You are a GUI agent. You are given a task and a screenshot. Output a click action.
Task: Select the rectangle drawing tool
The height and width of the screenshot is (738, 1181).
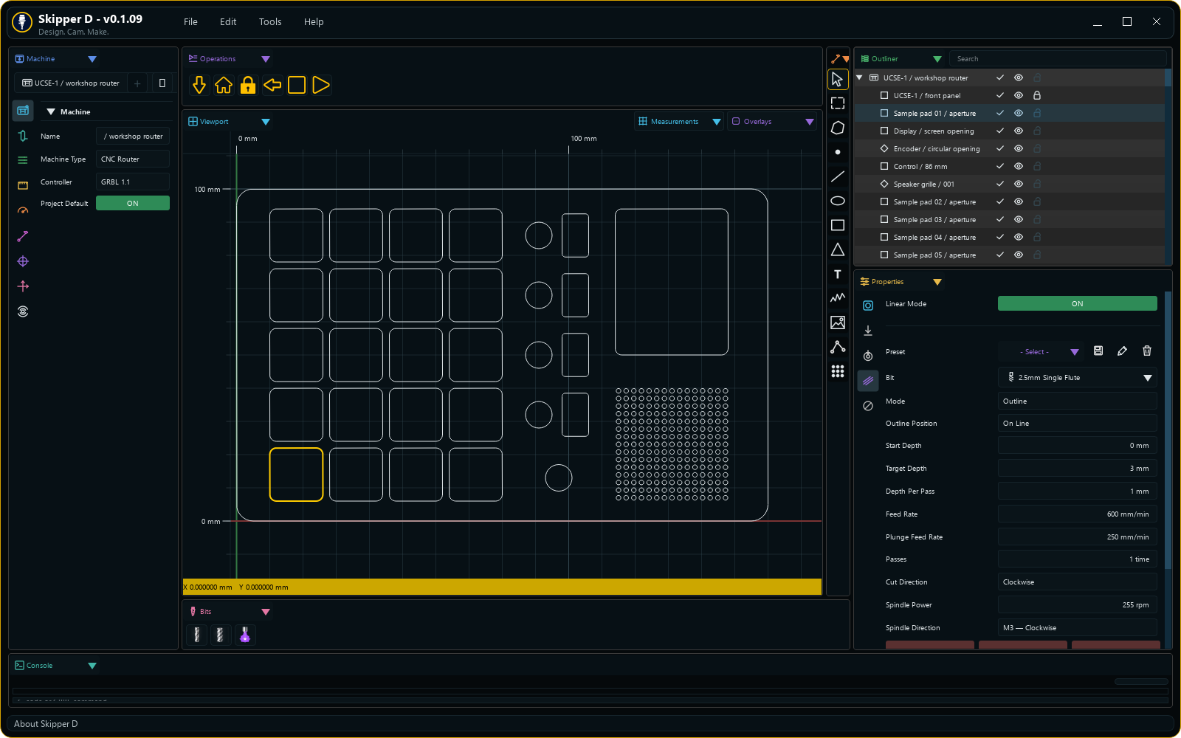coord(837,225)
